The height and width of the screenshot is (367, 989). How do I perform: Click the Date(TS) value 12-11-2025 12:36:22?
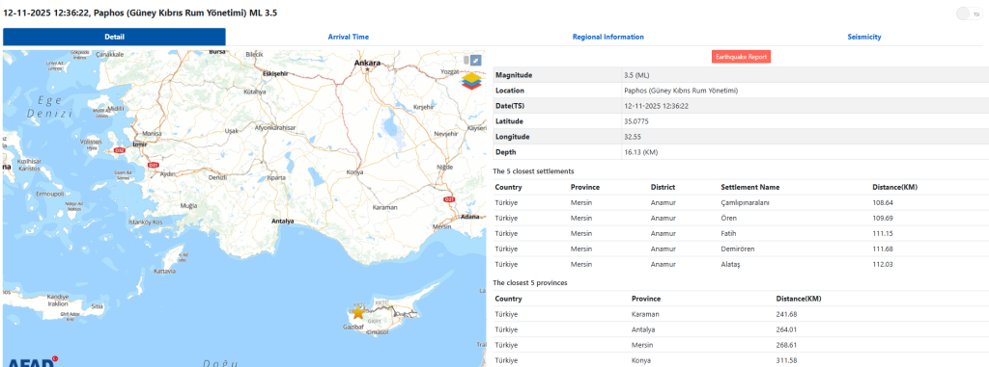click(656, 106)
